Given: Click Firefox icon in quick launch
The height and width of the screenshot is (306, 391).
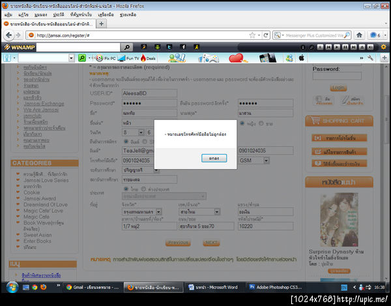Looking at the screenshot, I should tap(44, 287).
